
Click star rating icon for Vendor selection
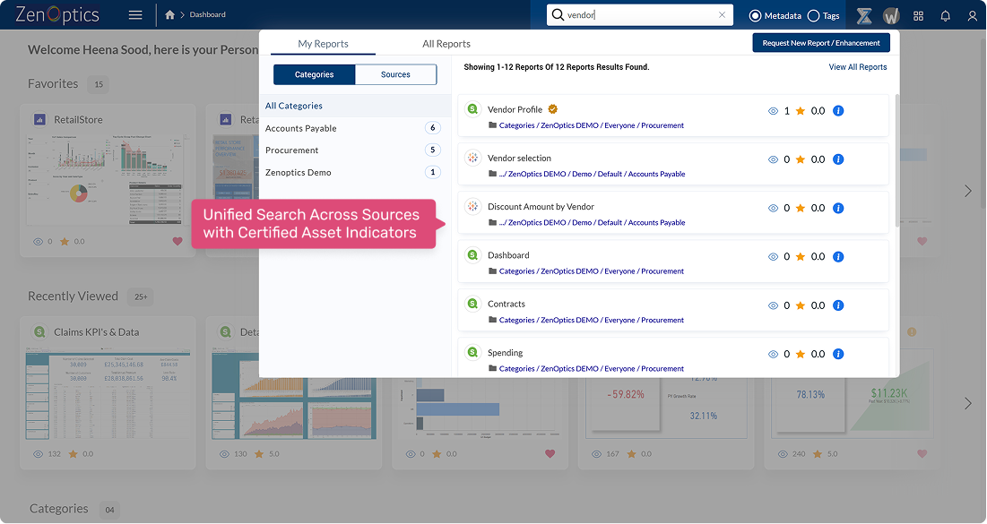800,159
